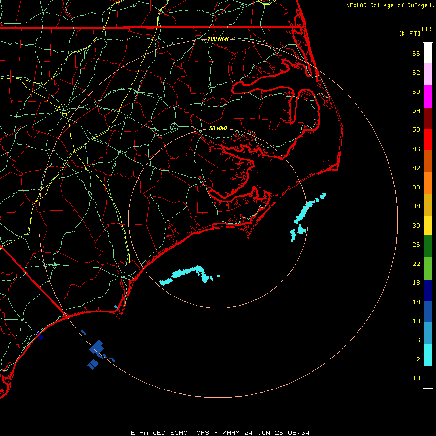This screenshot has width=436, height=436.
Task: Click the navy swatch between 14 and 18
Action: coord(428,290)
